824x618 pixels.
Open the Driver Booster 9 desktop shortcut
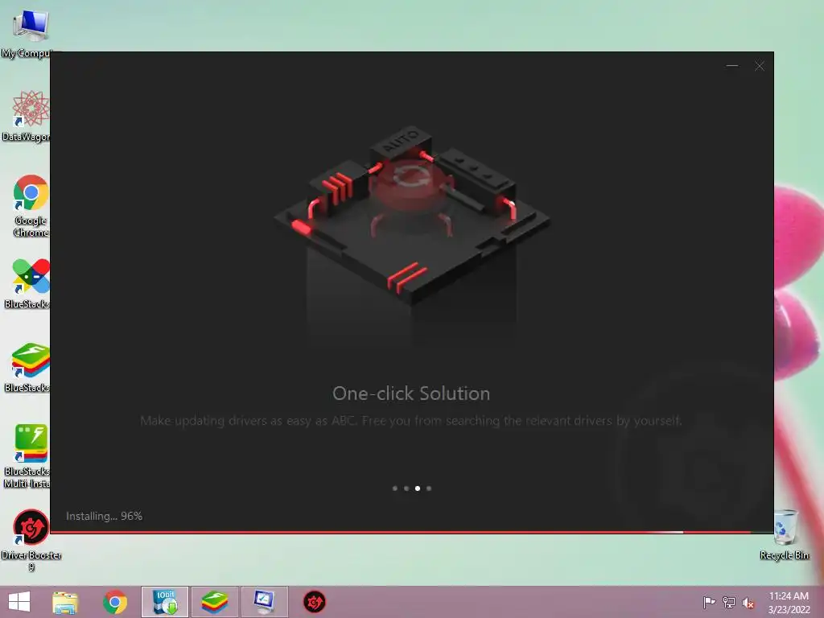coord(31,540)
